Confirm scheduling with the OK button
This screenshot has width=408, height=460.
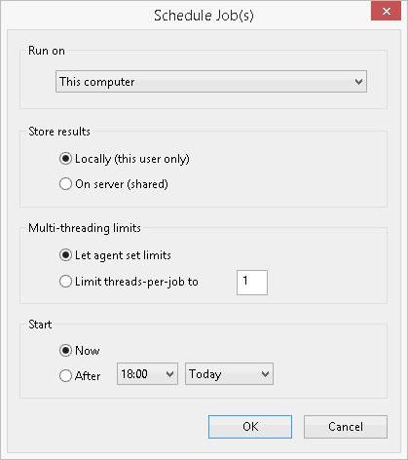(250, 427)
